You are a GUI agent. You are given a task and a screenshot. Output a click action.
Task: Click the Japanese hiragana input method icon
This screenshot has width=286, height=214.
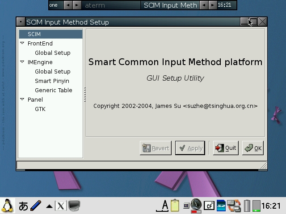point(23,206)
